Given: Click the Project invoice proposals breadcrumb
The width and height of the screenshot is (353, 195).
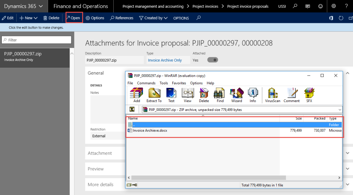Looking at the screenshot, I should [x=248, y=6].
